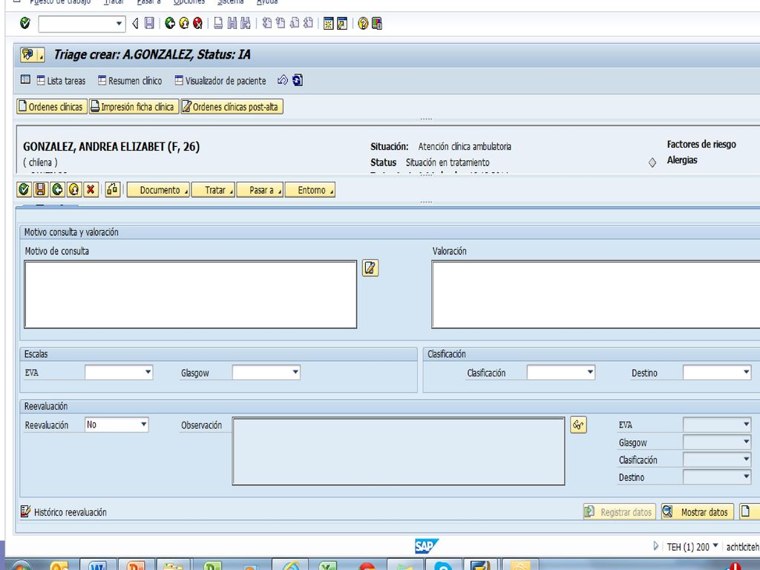Open the yellow Pasar a menu button
The image size is (760, 570).
coord(260,189)
